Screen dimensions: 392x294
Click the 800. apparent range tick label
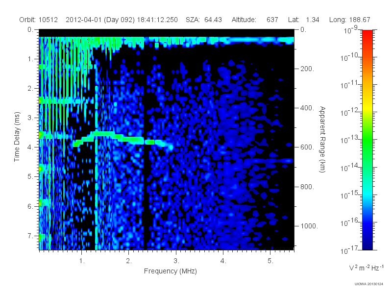point(307,187)
